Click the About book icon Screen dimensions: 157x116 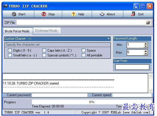click(102, 14)
